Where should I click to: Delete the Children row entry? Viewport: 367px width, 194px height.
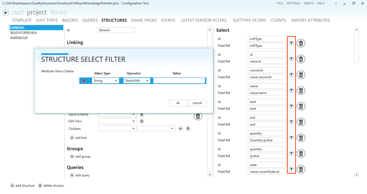pyautogui.click(x=188, y=129)
